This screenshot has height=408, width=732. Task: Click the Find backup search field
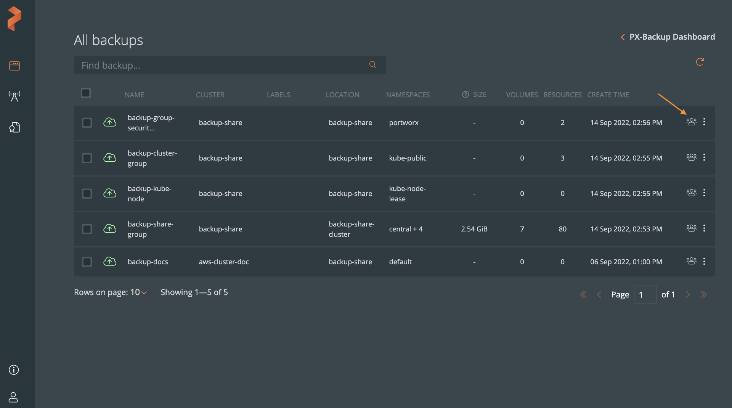(221, 65)
